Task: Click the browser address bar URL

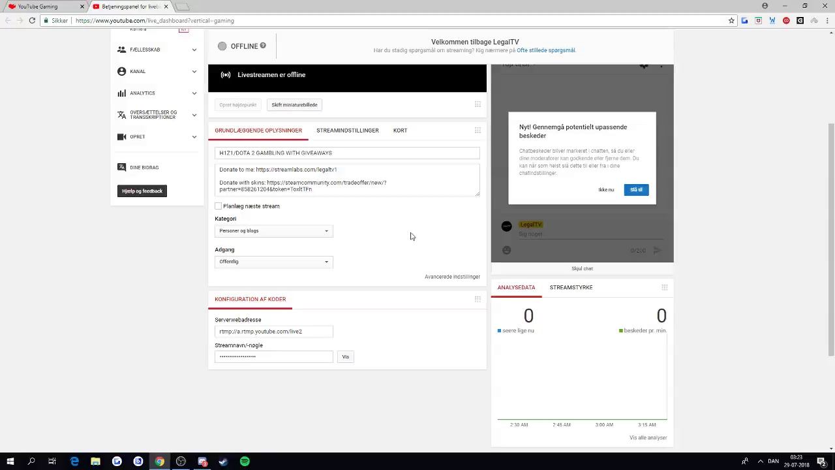Action: (155, 20)
